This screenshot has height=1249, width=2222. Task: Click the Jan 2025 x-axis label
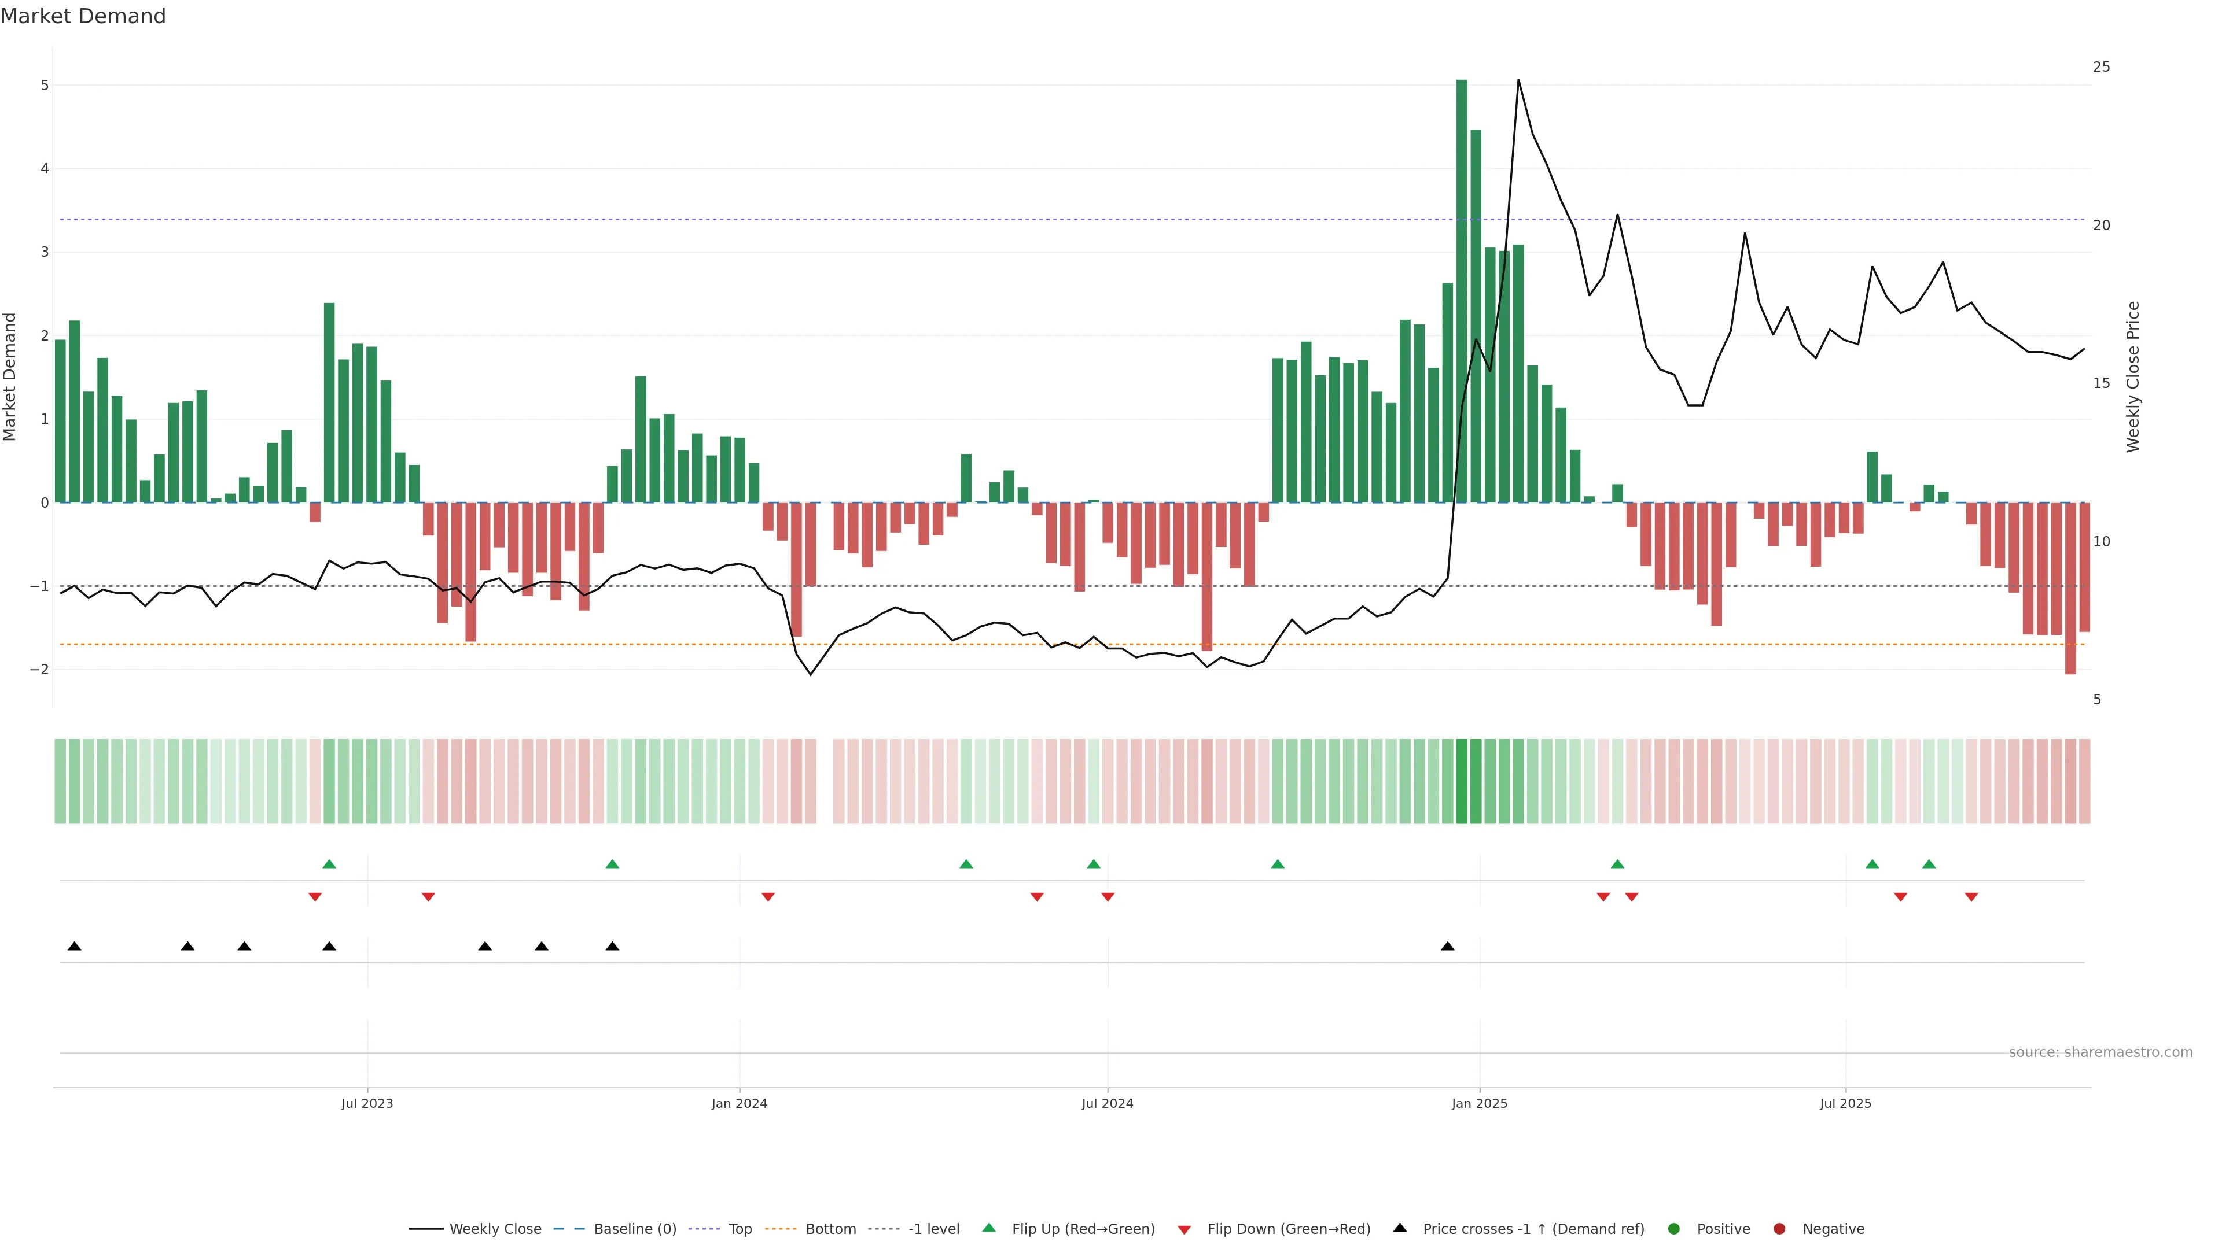coord(1480,1104)
